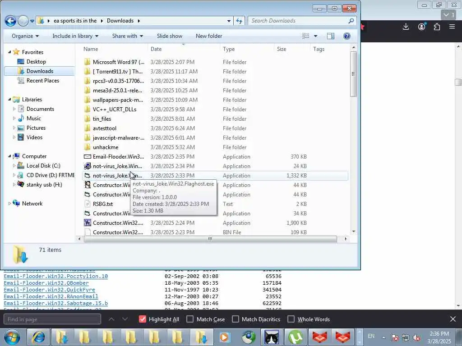Image resolution: width=462 pixels, height=346 pixels.
Task: Select the Constructor.Win32 1,900 KB application
Action: click(x=215, y=223)
